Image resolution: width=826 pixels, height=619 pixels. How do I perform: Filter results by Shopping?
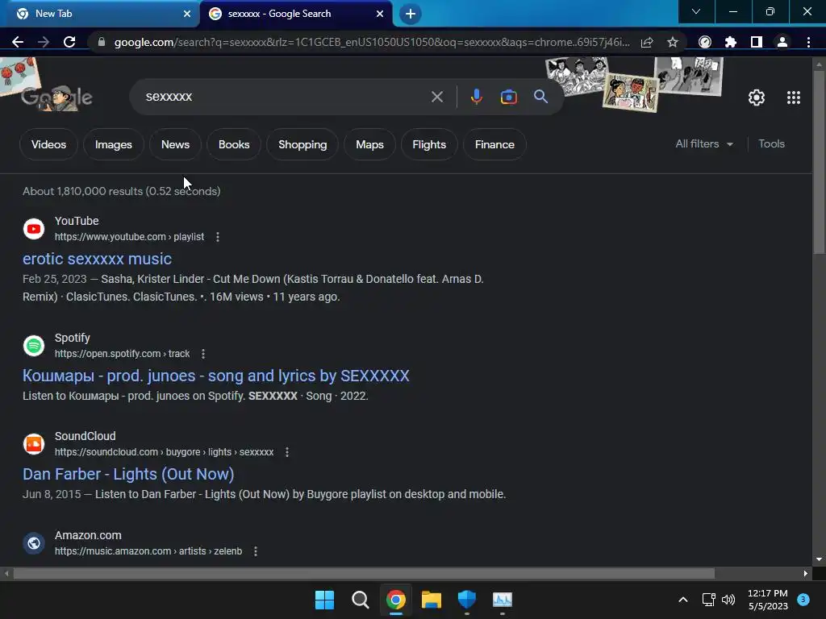pos(302,144)
